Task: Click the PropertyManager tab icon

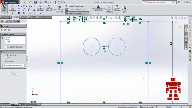Action: [6, 22]
